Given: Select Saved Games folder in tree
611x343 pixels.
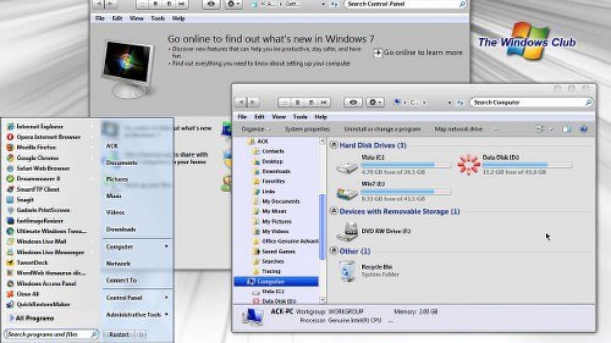Looking at the screenshot, I should [274, 251].
